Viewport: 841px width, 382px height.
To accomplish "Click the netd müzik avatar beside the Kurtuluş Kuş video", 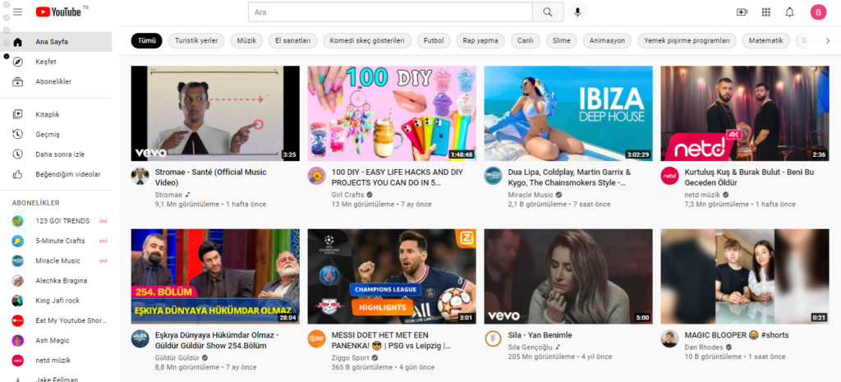I will [669, 176].
